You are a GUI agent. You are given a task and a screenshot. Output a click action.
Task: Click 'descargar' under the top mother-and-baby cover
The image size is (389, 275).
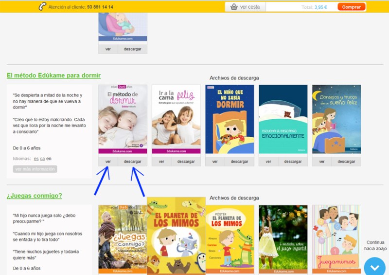(x=132, y=49)
